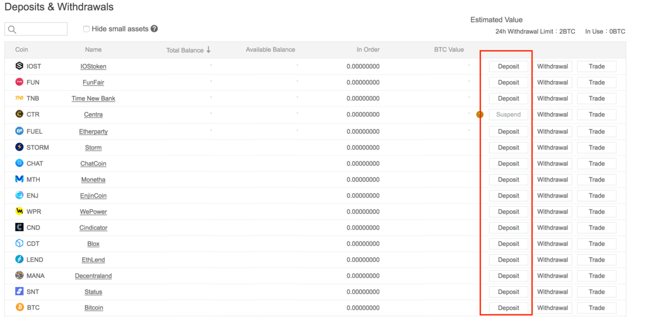Open the Decentraland name link
Image resolution: width=653 pixels, height=317 pixels.
point(94,276)
